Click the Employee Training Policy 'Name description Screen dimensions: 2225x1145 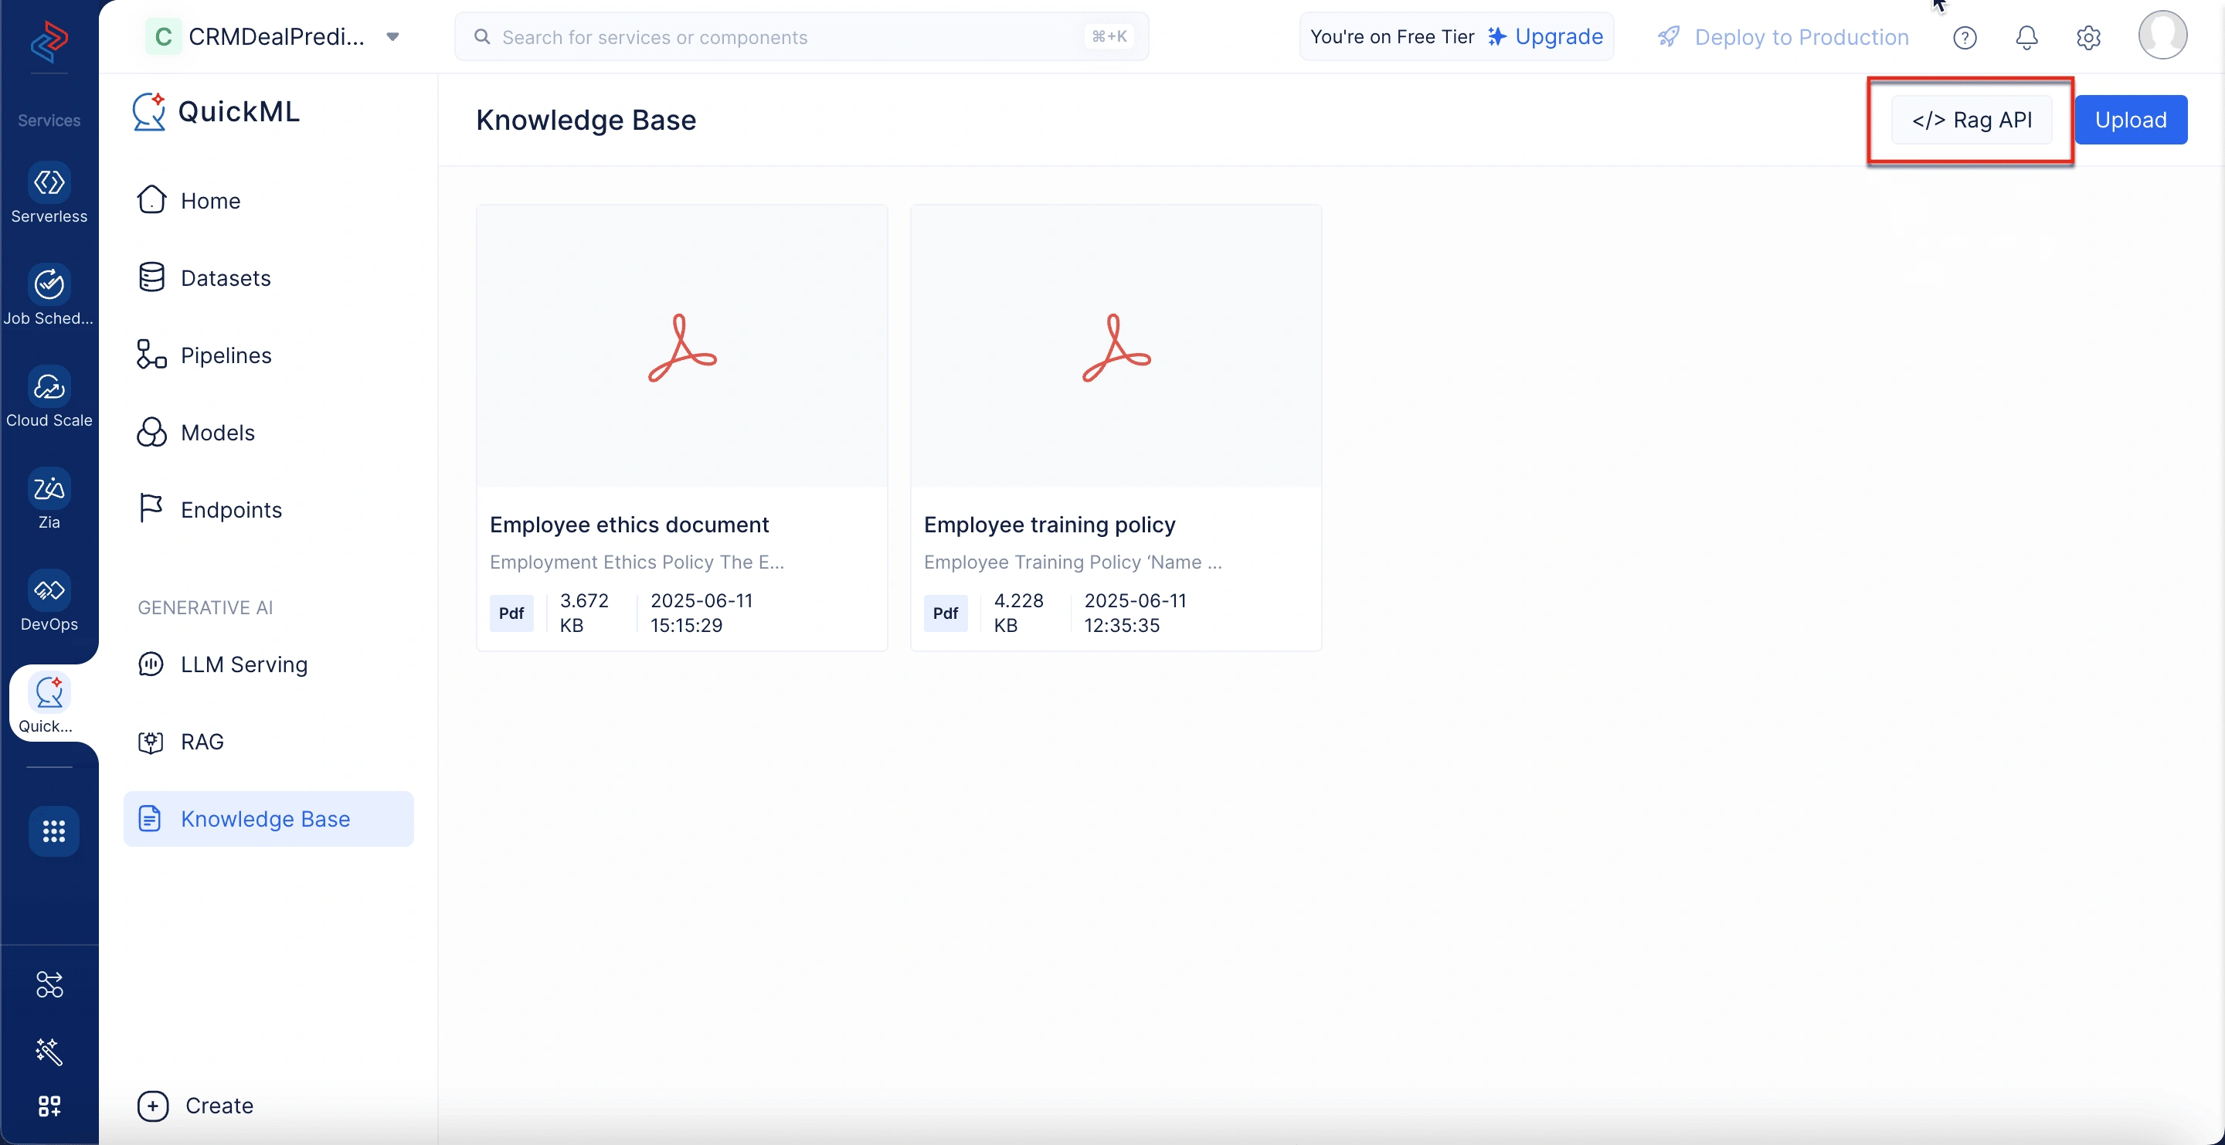pos(1073,562)
